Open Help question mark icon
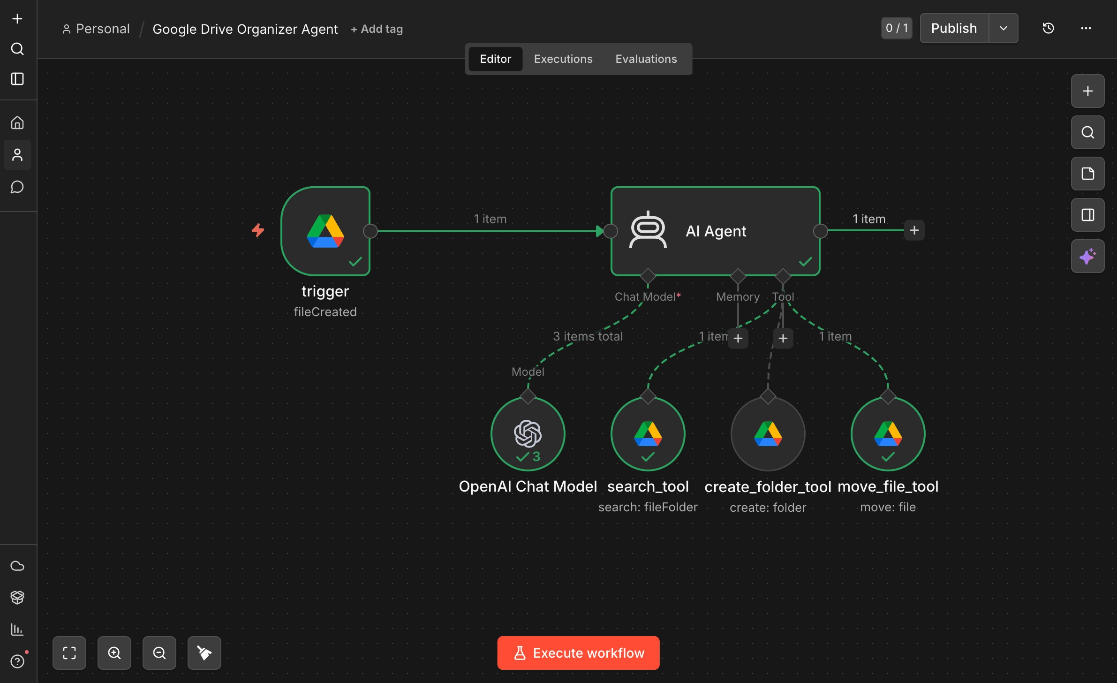 (17, 661)
